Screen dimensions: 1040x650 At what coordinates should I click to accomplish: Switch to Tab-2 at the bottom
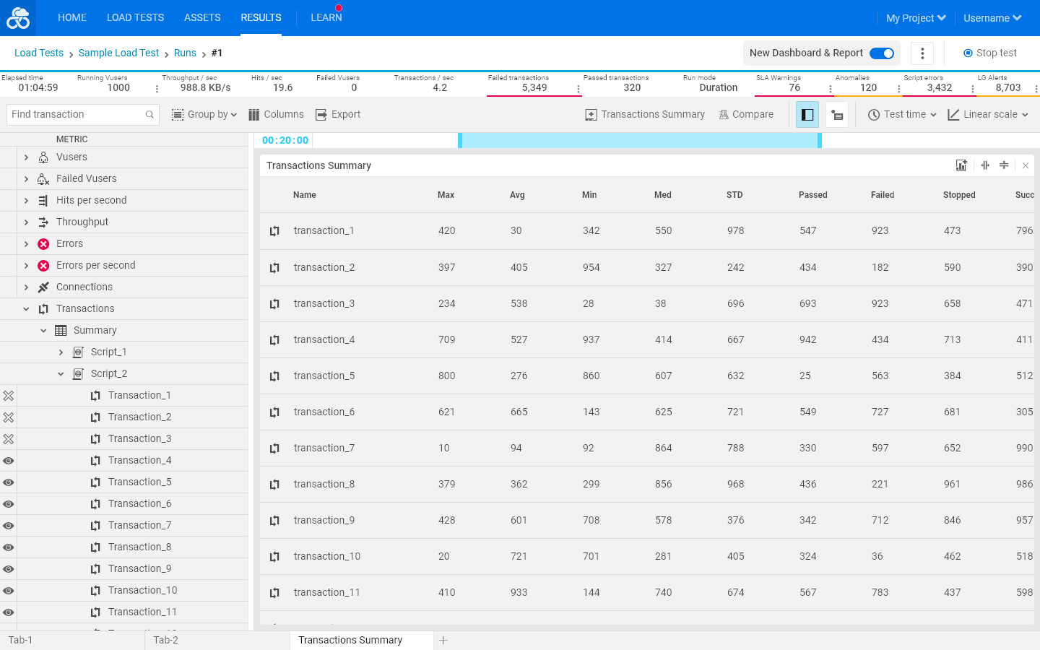[x=166, y=641]
